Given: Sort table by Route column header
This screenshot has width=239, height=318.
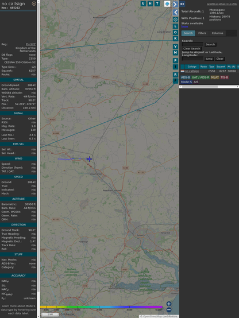Looking at the screenshot, I should [204, 67].
